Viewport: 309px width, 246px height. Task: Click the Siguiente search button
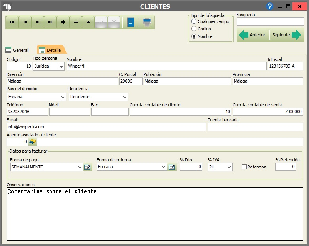(287, 35)
